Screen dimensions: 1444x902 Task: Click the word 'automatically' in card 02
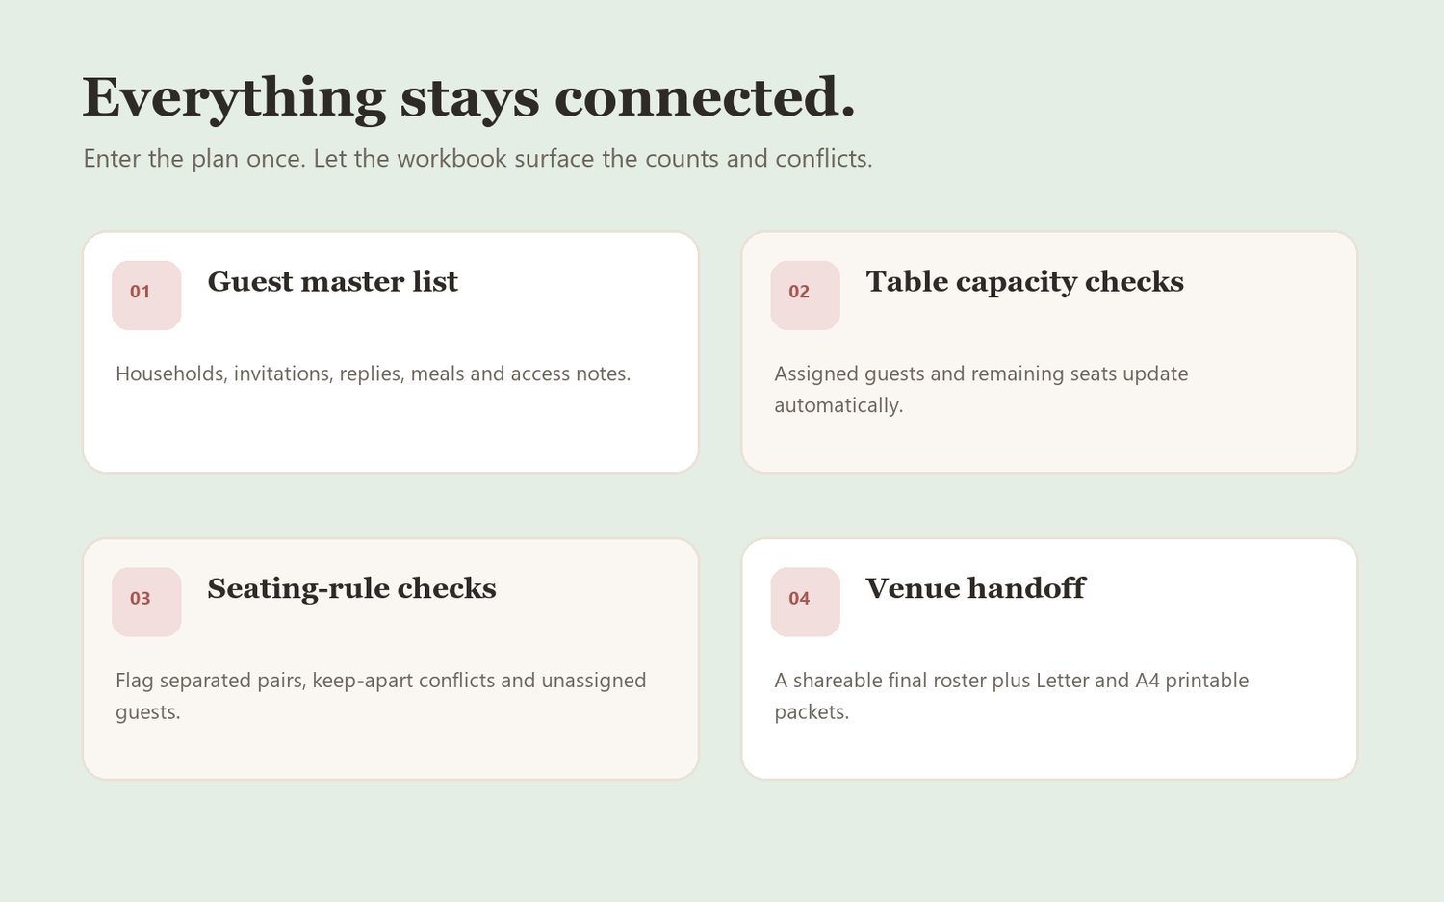point(838,405)
